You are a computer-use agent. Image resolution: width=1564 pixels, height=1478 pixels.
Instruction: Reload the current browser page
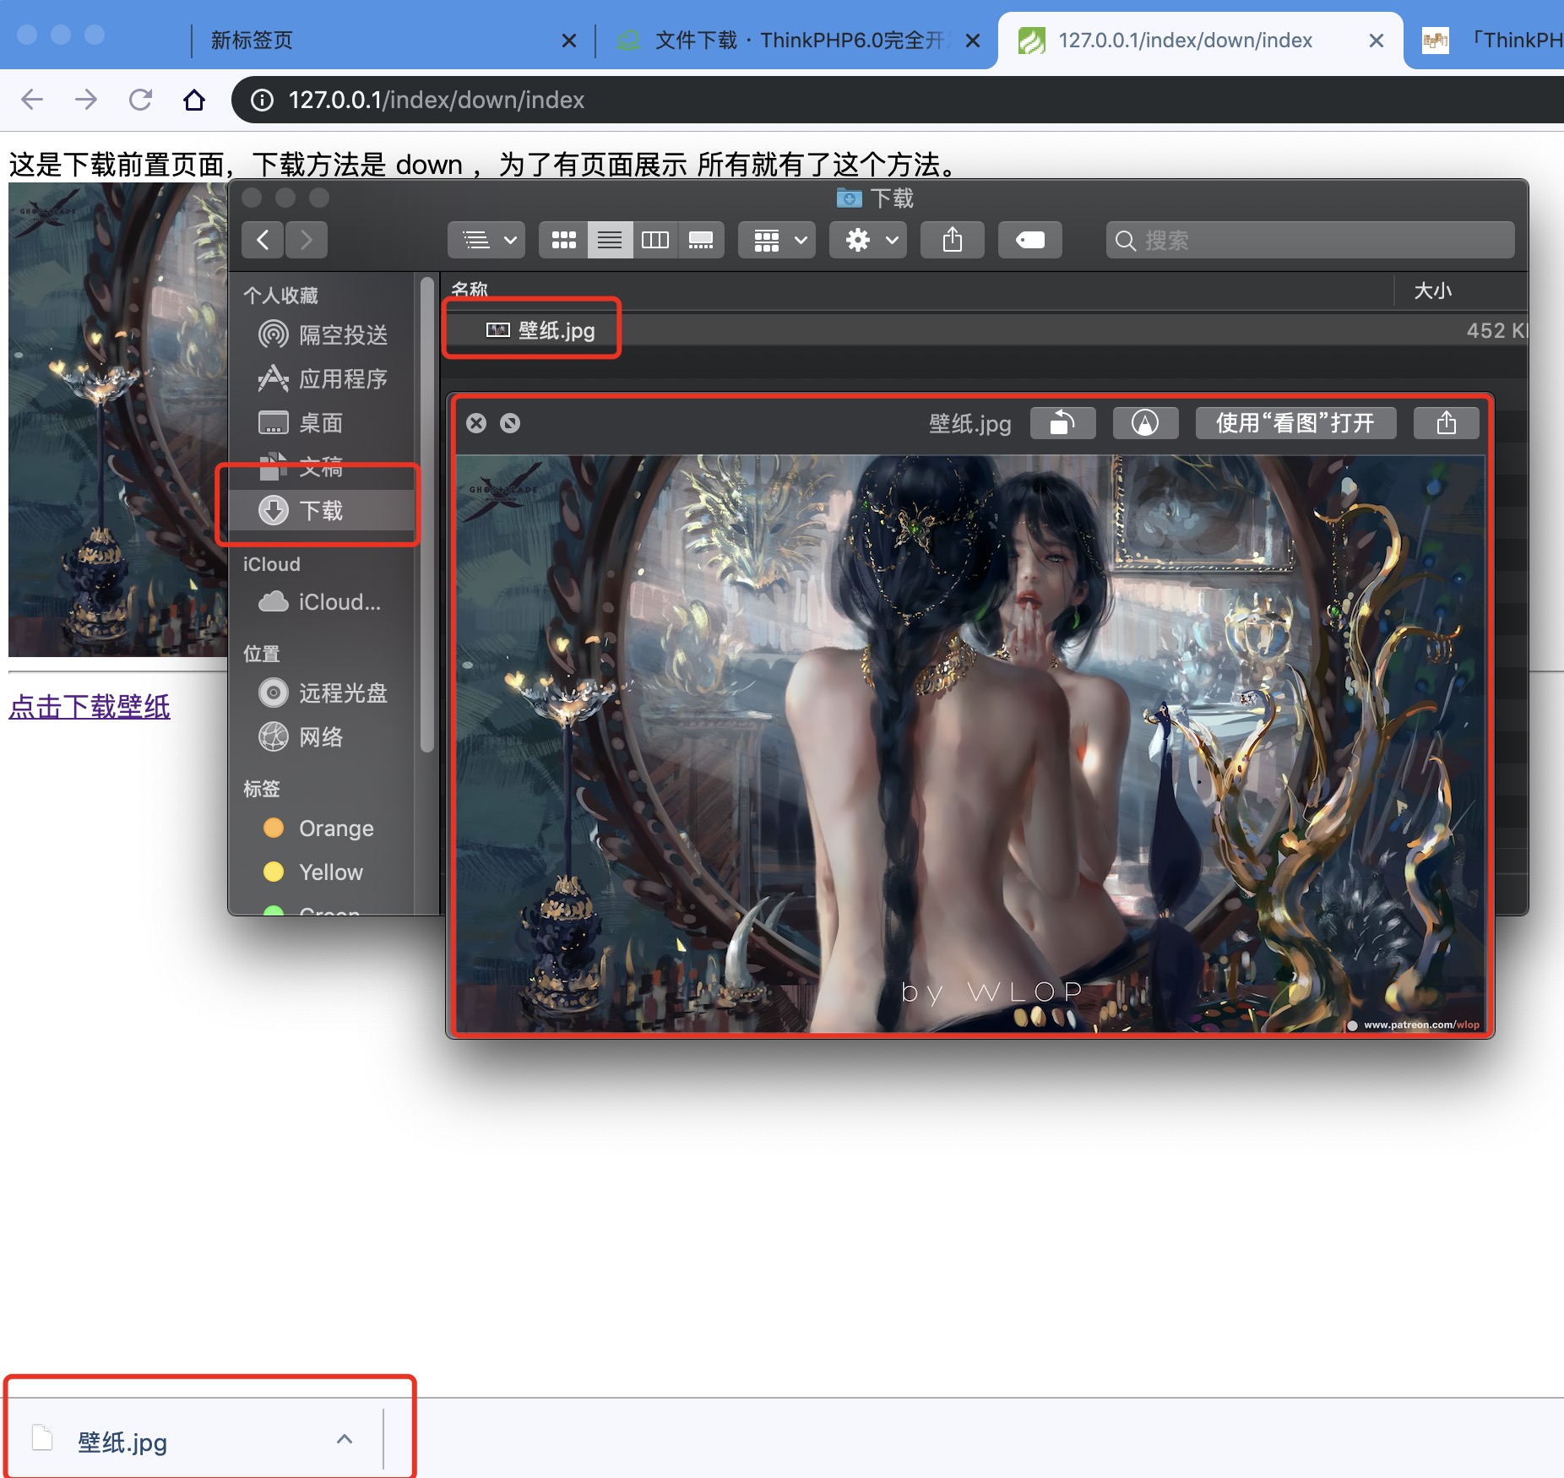pyautogui.click(x=140, y=100)
